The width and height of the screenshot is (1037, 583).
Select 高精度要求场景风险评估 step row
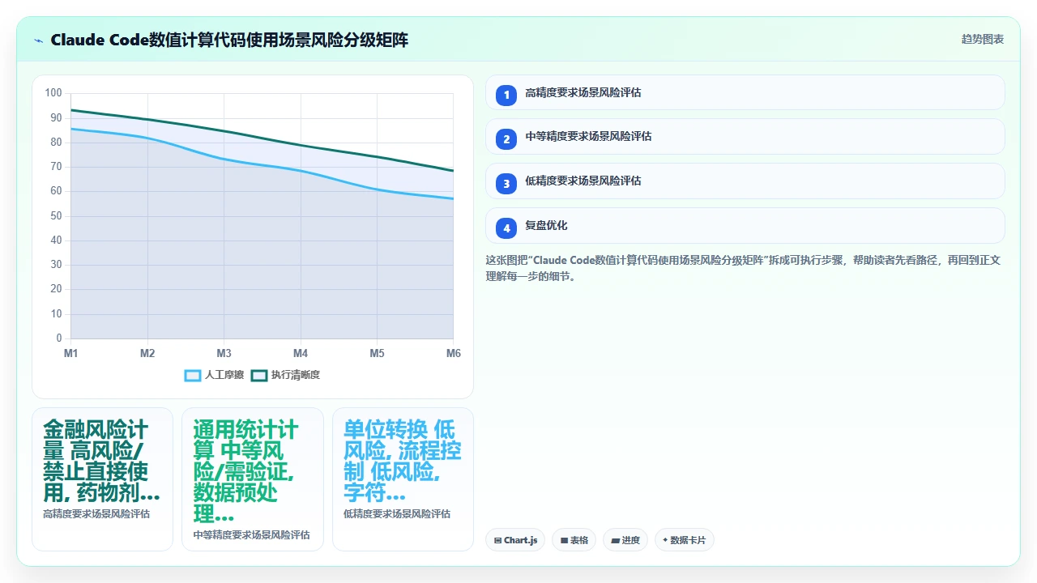[745, 92]
